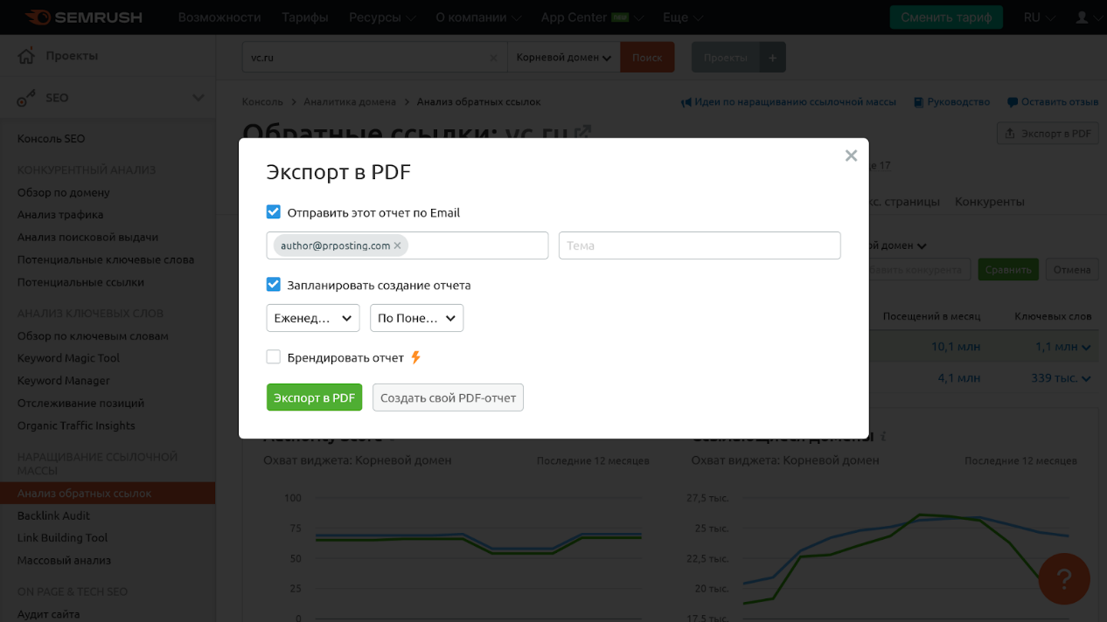The height and width of the screenshot is (622, 1107).
Task: Open external link icon next to vc.ru title
Action: pos(582,133)
